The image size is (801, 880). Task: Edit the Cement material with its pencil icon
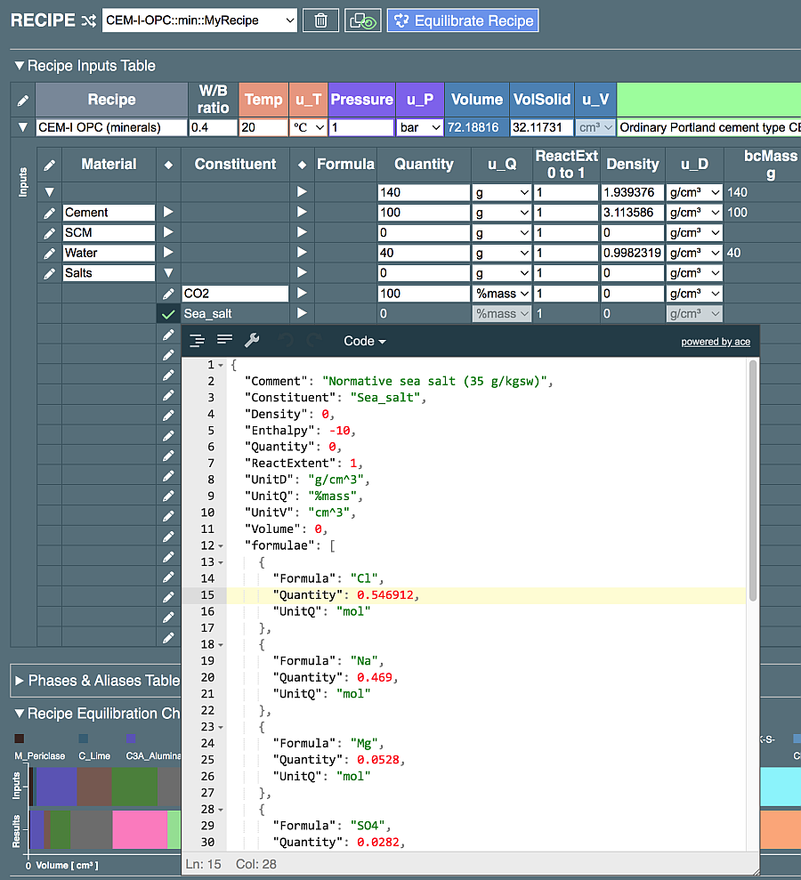[49, 212]
